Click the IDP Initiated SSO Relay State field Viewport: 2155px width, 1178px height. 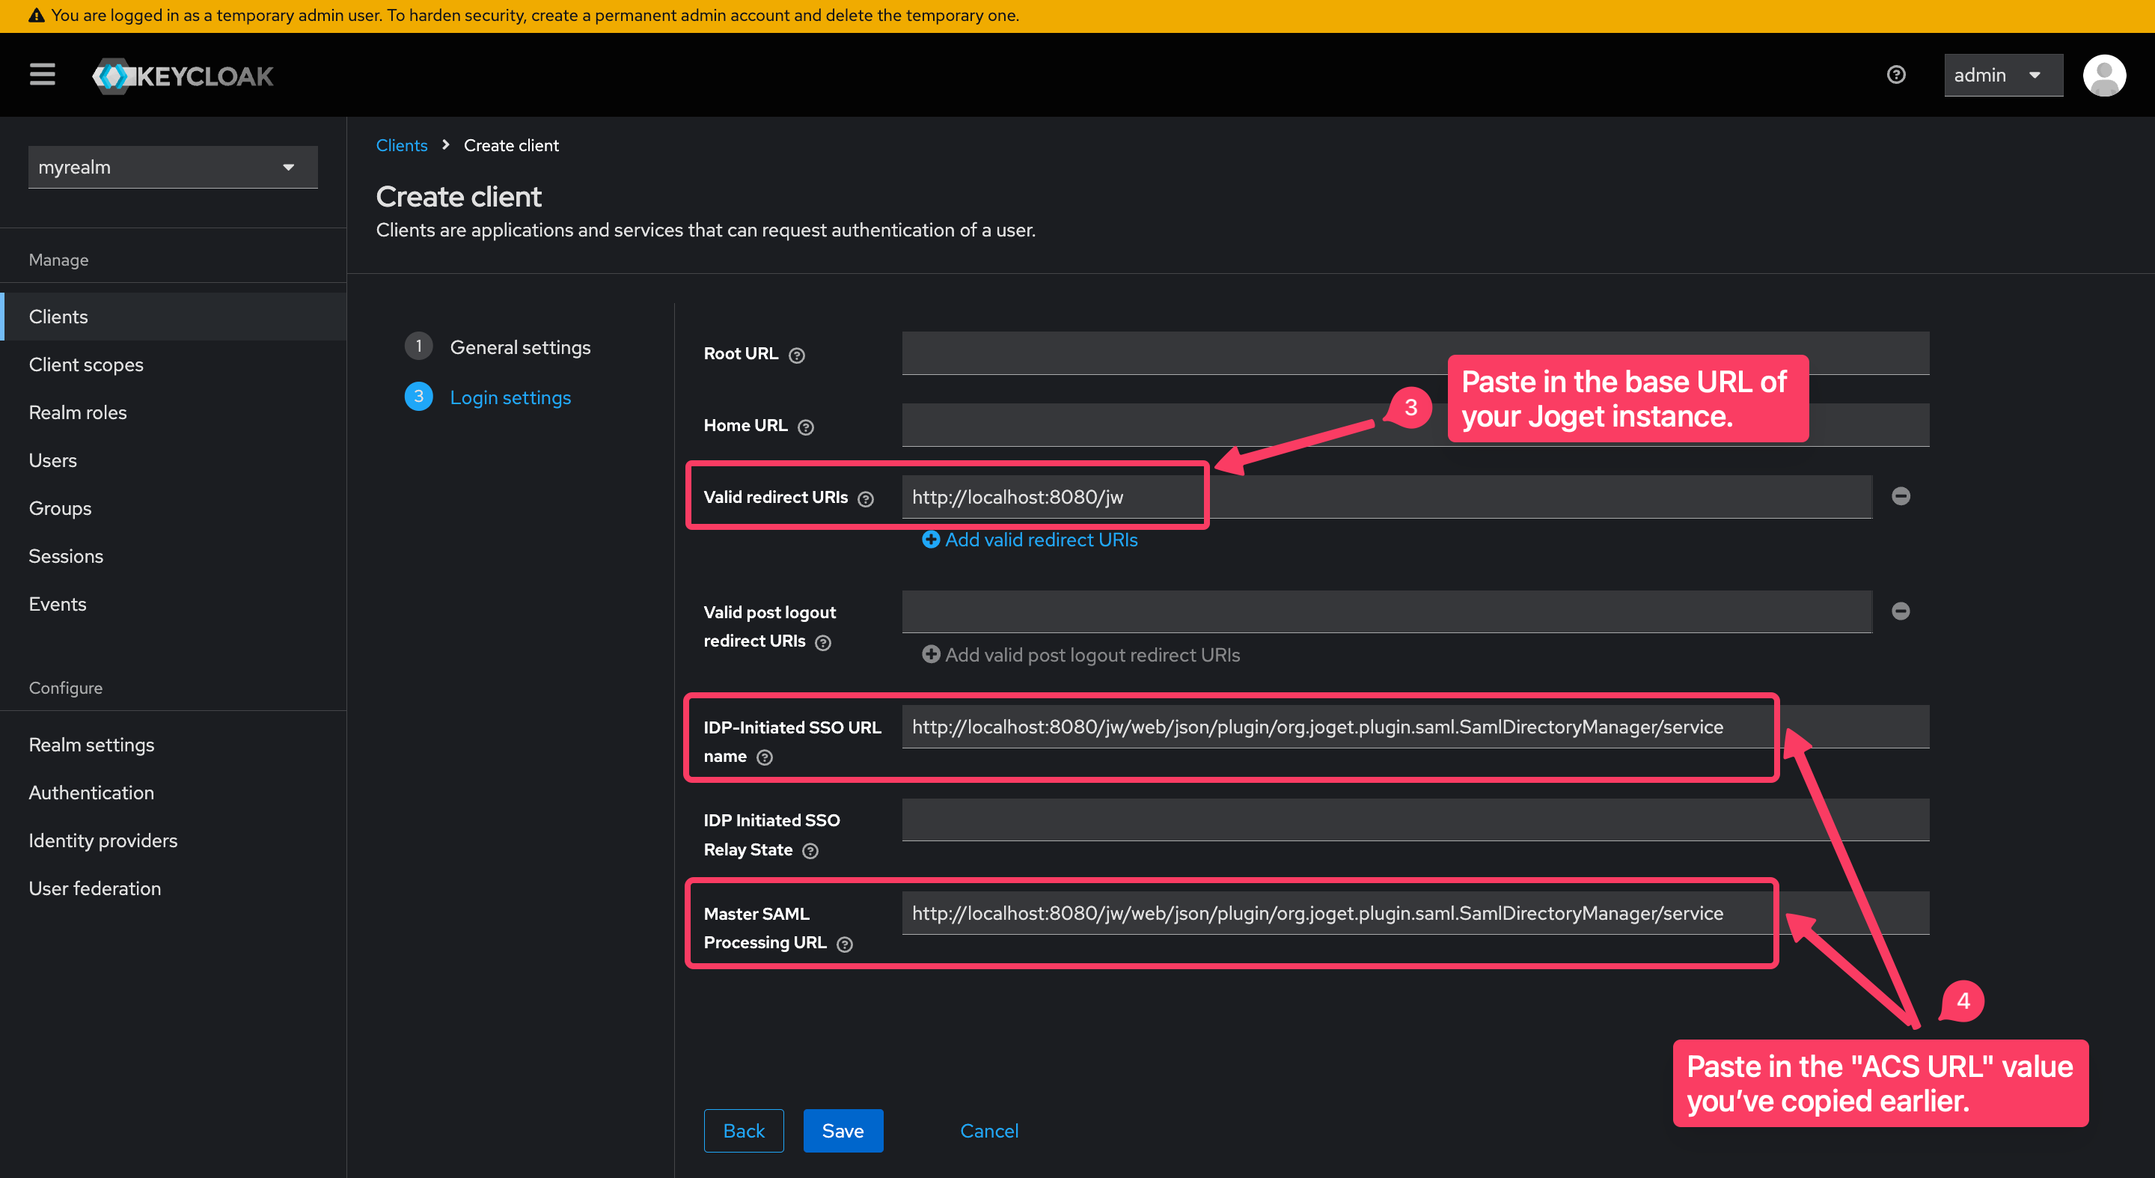pos(1416,820)
